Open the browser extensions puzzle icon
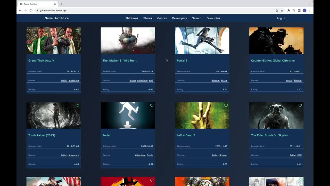 pos(288,11)
